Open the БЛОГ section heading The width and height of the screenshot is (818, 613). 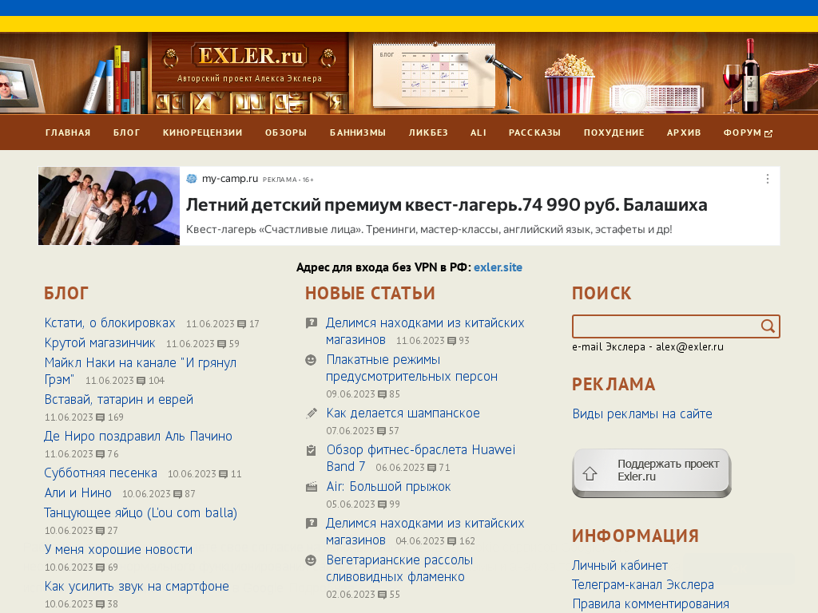click(66, 294)
